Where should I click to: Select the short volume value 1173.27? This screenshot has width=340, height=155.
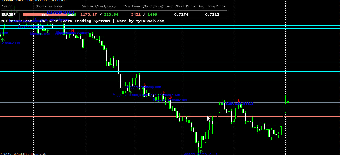point(88,14)
